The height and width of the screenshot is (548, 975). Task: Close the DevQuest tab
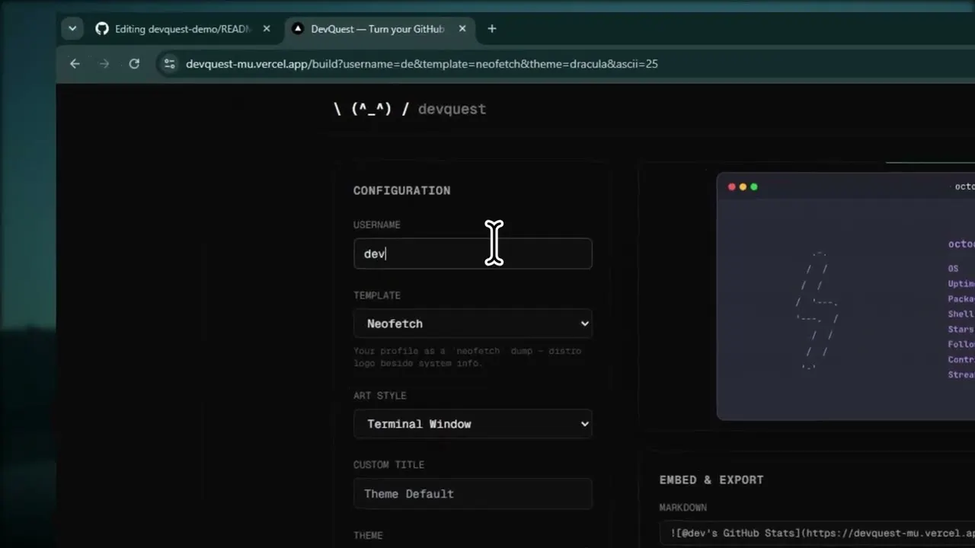point(462,29)
